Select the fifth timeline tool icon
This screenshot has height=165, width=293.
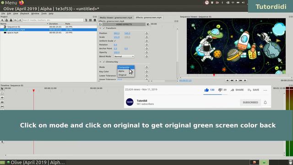[x=2, y=107]
